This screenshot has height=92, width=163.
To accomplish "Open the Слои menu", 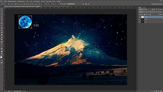I will (x=27, y=1).
